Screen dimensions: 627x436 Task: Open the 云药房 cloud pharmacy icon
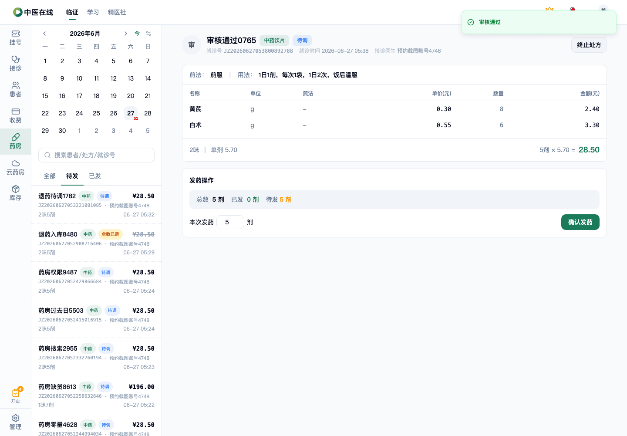point(15,167)
